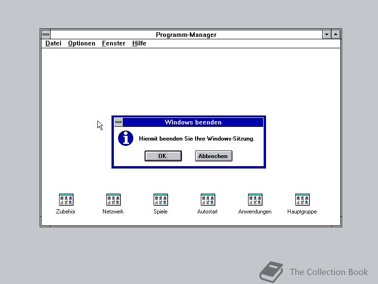
Task: Open the Anwendungen program group icon
Action: 255,200
